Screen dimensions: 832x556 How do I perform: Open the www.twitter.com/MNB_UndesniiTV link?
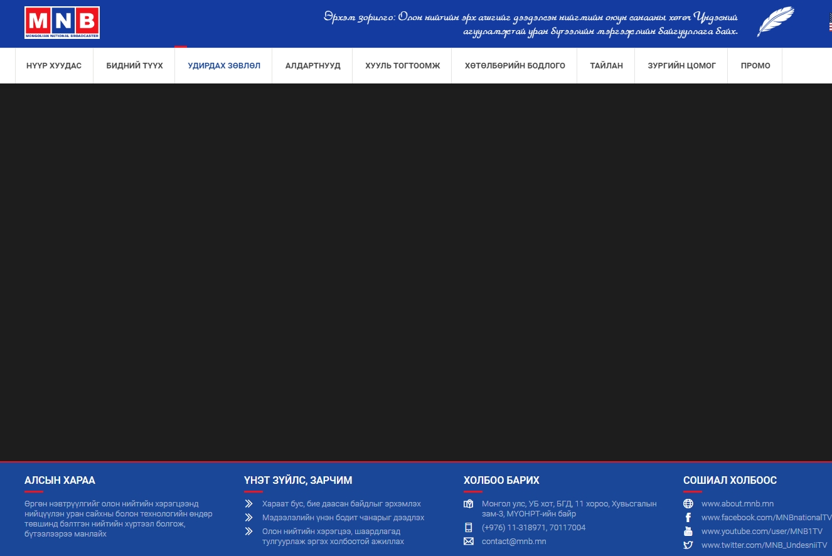pos(764,545)
